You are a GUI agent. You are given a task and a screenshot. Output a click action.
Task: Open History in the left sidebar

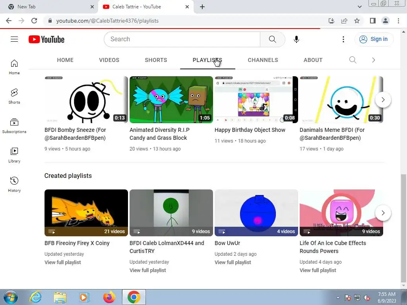pyautogui.click(x=14, y=184)
